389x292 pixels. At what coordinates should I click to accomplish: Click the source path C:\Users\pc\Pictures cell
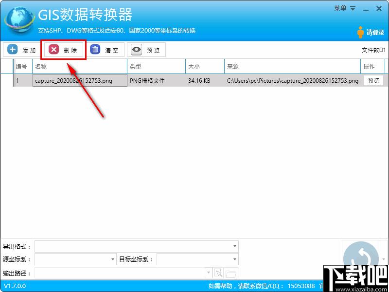click(x=293, y=80)
